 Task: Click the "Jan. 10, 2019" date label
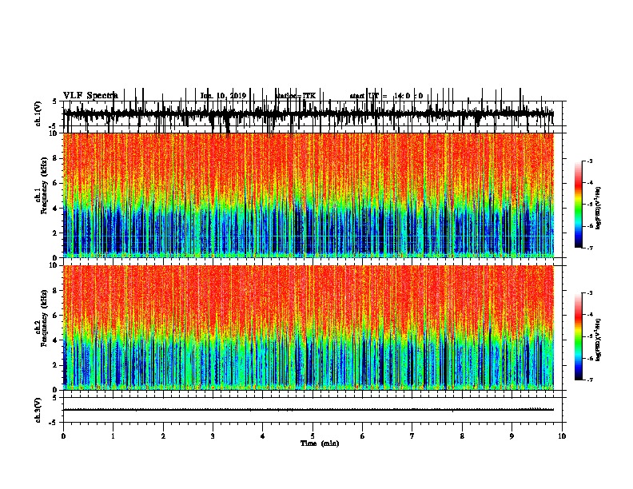pos(223,96)
